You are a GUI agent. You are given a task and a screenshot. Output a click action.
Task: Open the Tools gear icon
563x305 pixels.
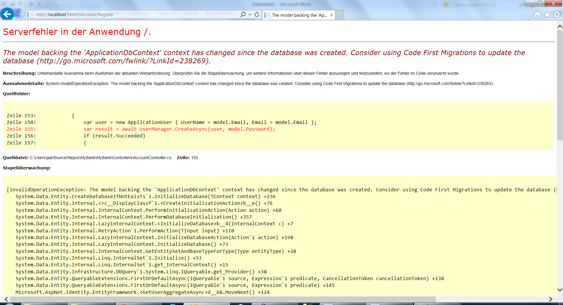(557, 14)
